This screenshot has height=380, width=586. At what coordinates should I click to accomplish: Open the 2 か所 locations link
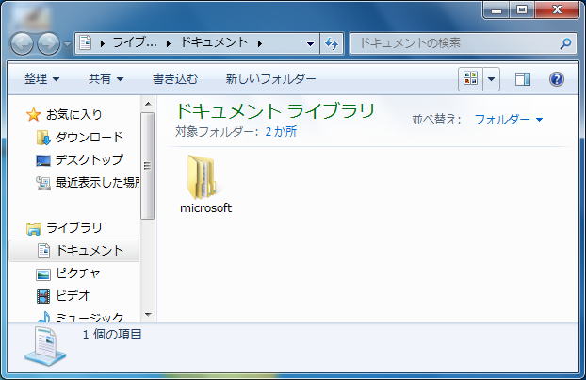point(281,132)
